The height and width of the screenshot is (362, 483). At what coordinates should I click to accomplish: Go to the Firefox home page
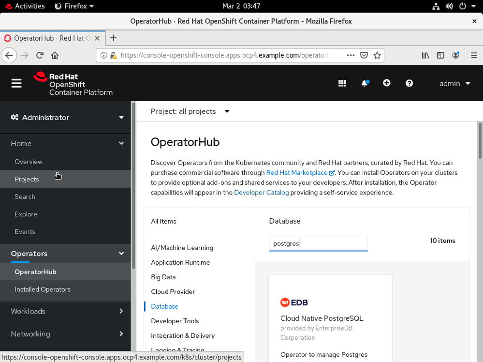click(55, 55)
